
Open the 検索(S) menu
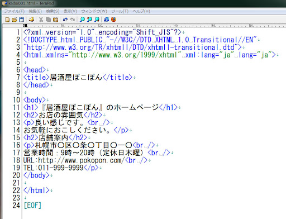coord(53,11)
